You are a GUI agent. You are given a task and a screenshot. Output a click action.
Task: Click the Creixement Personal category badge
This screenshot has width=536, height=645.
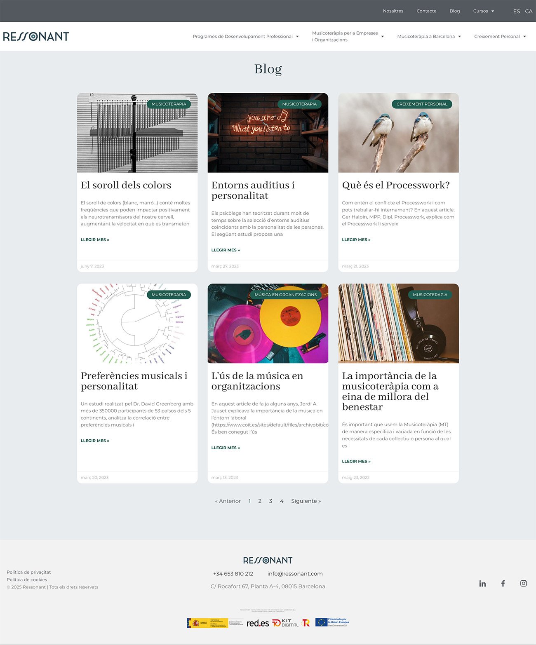point(421,104)
